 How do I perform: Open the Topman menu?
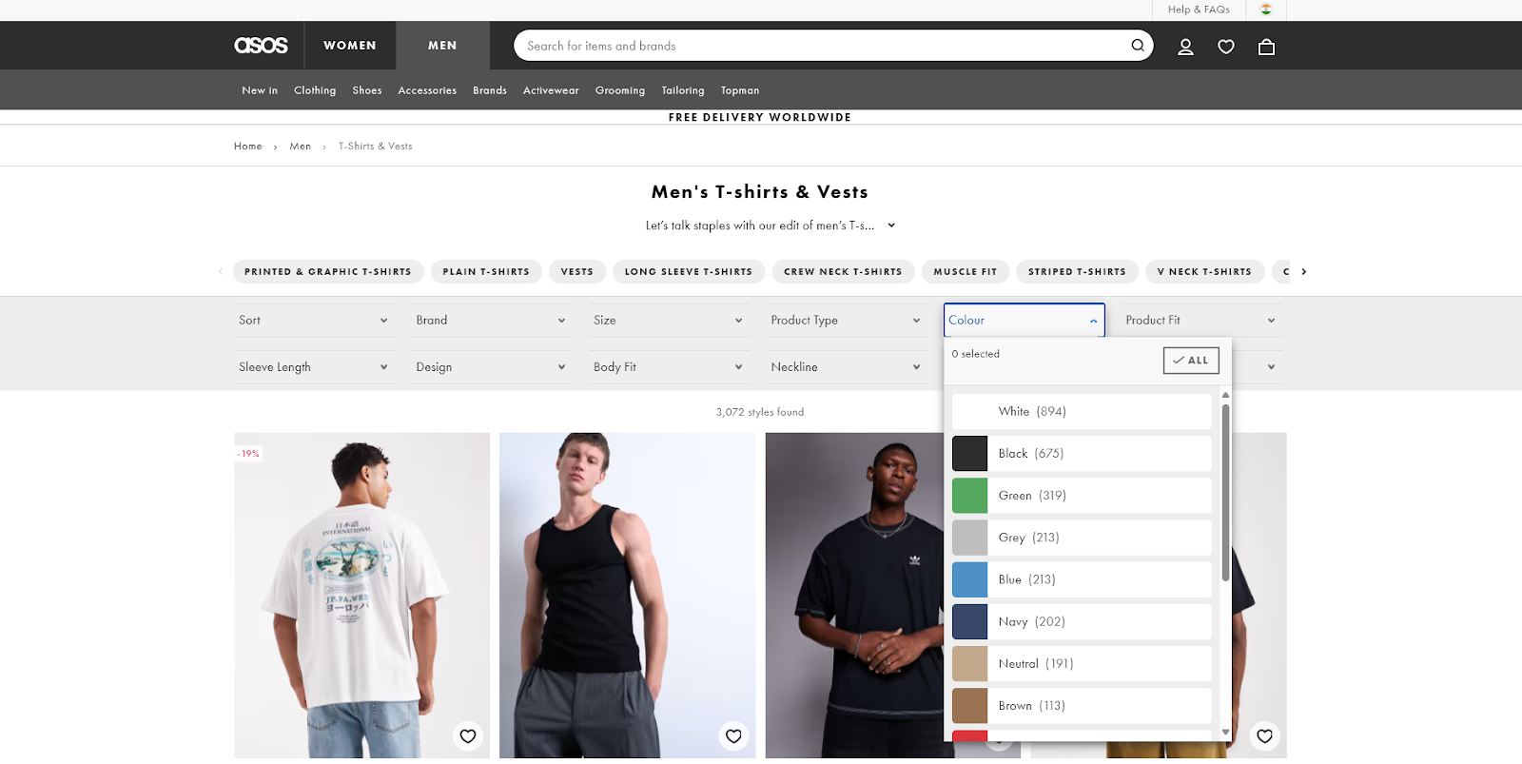tap(740, 90)
